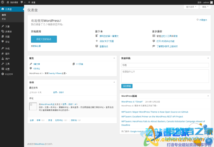
Task: Open the WordPress 4.1 “Dinah” news link
Action: click(x=132, y=102)
